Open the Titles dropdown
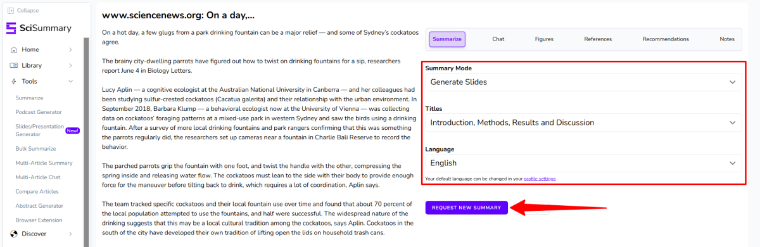 point(583,122)
